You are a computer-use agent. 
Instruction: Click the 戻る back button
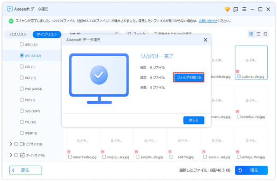[25, 170]
